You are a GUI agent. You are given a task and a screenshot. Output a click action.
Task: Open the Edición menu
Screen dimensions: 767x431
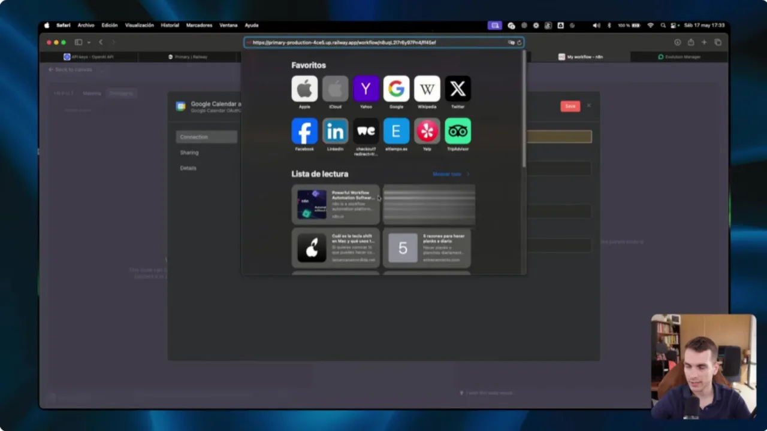point(110,25)
